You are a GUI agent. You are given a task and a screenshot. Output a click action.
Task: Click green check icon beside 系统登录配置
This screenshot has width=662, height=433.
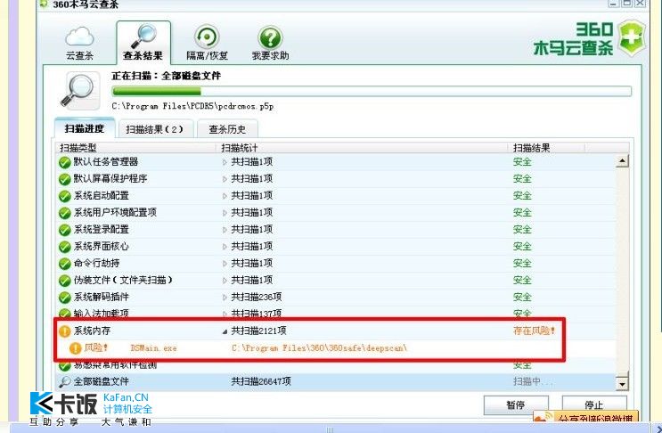click(64, 230)
